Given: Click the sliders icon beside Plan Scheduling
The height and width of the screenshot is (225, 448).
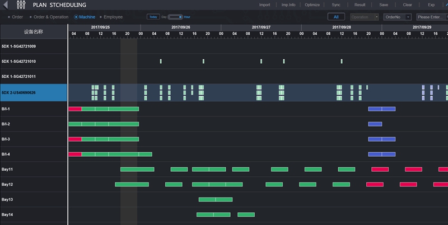Looking at the screenshot, I should click(21, 5).
